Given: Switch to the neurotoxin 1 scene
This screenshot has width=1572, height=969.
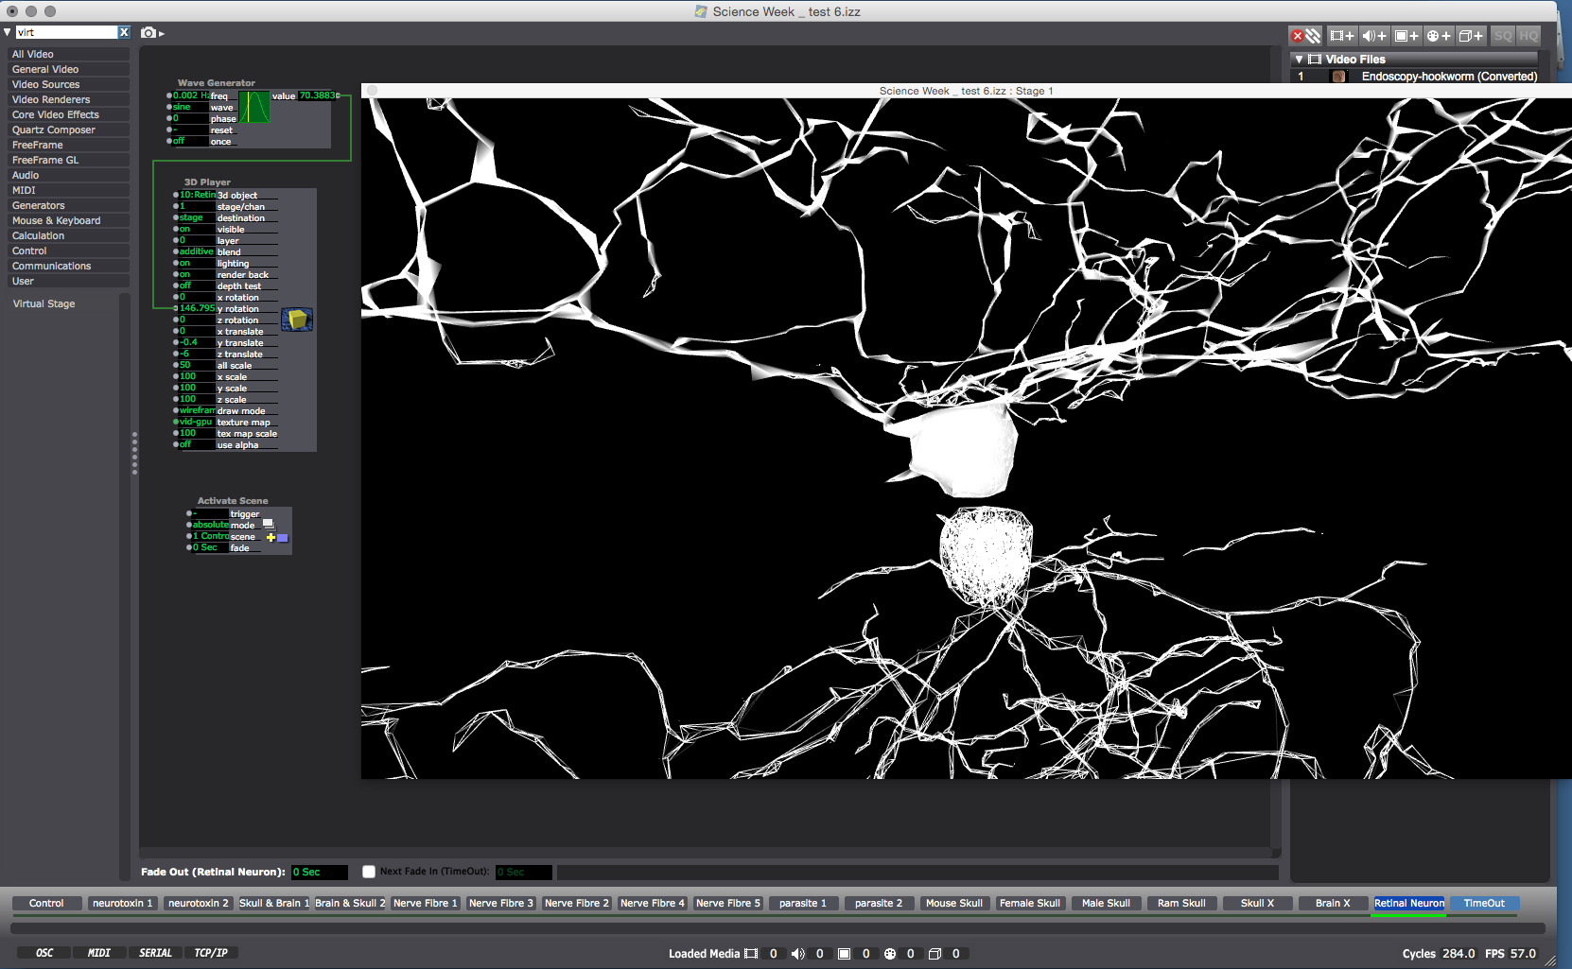Looking at the screenshot, I should click(x=122, y=903).
